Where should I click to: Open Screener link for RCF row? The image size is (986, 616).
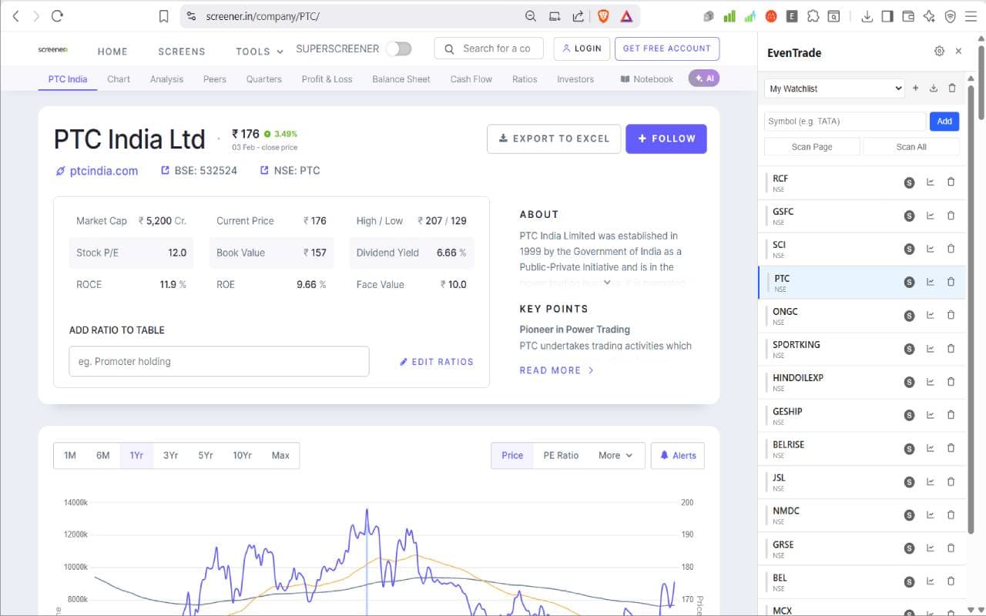pos(909,182)
